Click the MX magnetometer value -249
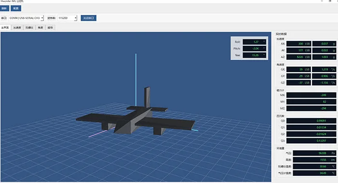Screen dimensions: 338x183 pos(311,95)
